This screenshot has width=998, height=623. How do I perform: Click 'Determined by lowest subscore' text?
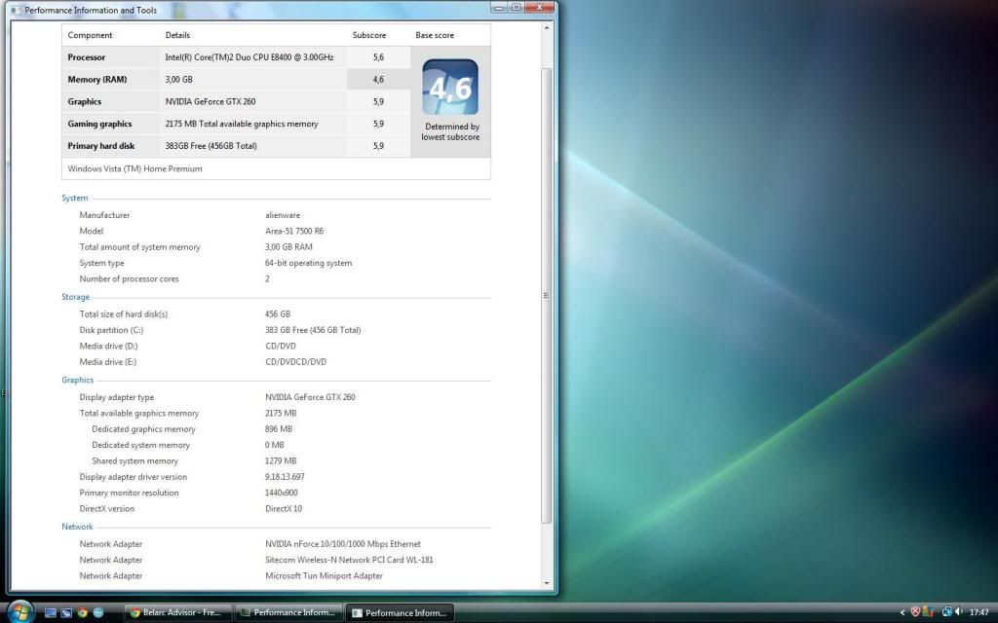pyautogui.click(x=450, y=131)
